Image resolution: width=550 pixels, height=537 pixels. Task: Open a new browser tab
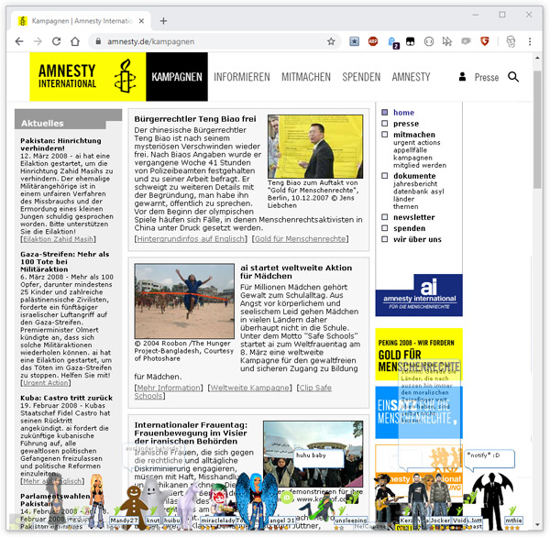pos(163,21)
